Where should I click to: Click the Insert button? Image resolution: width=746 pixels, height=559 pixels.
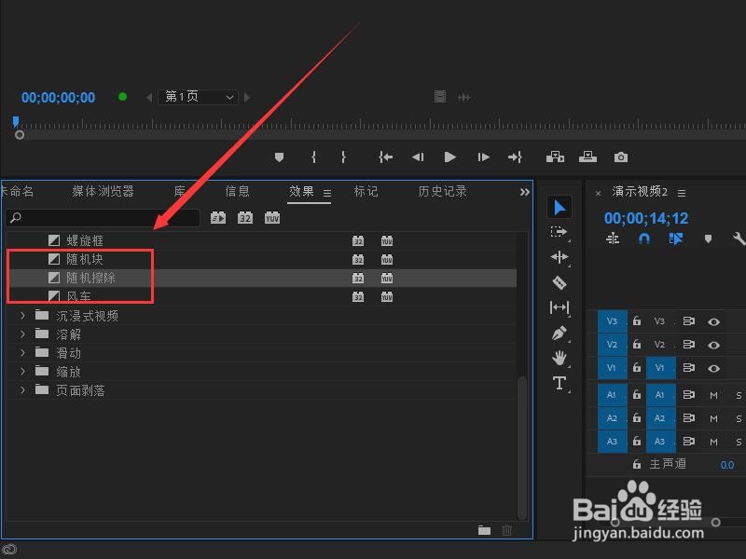tap(555, 157)
